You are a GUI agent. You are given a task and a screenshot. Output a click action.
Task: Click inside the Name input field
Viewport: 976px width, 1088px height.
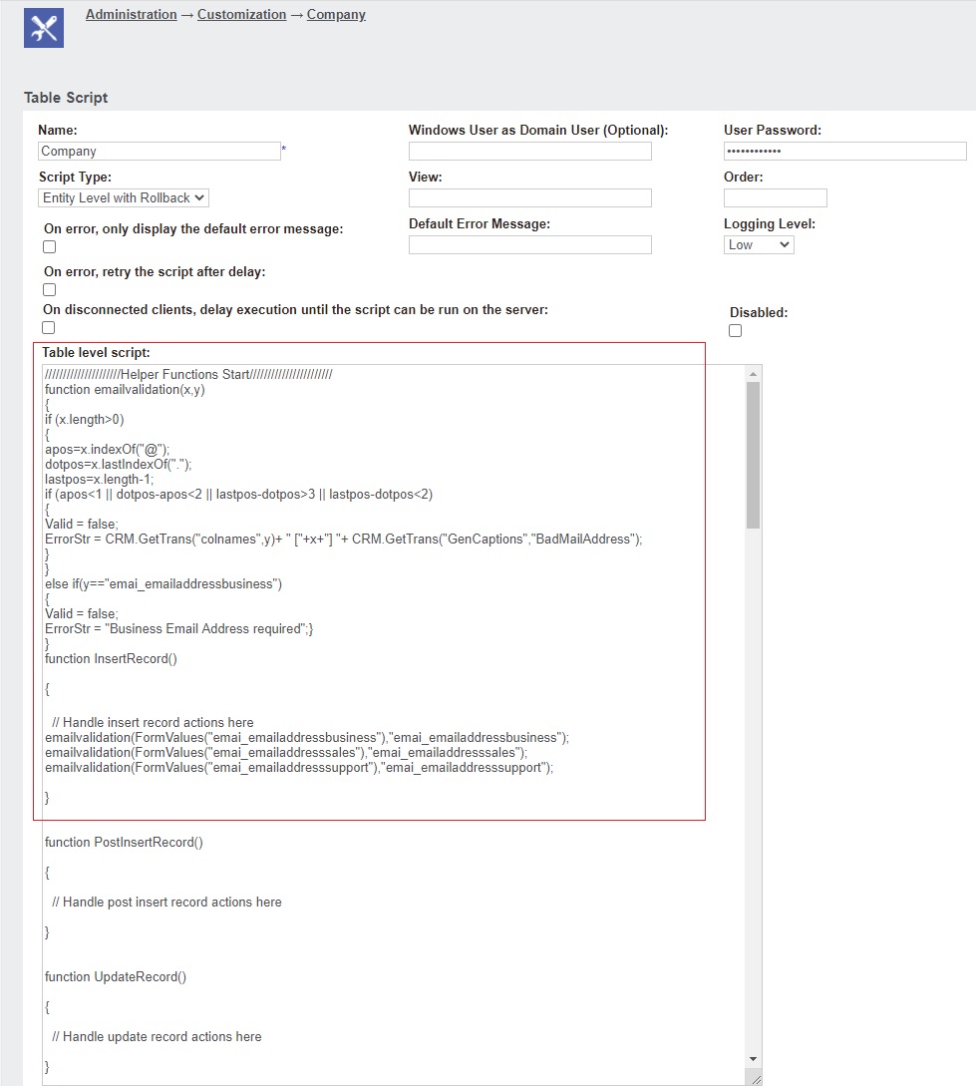click(160, 151)
